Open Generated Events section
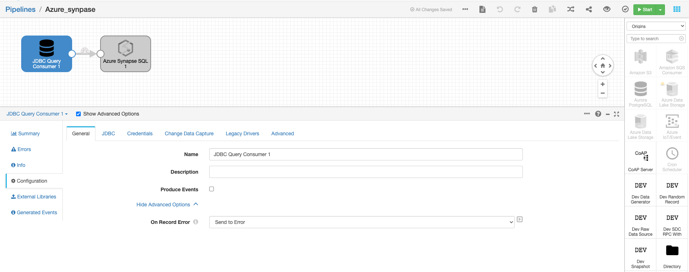The width and height of the screenshot is (689, 272). [x=34, y=212]
